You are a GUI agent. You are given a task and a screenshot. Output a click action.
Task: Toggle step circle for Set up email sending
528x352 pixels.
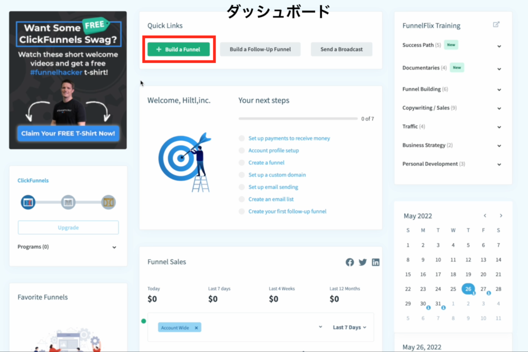[241, 187]
